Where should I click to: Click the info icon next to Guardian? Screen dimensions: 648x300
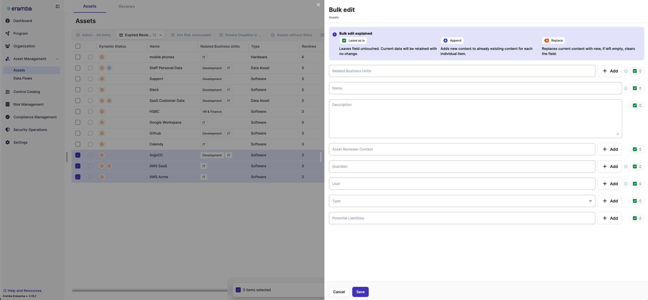(x=626, y=167)
